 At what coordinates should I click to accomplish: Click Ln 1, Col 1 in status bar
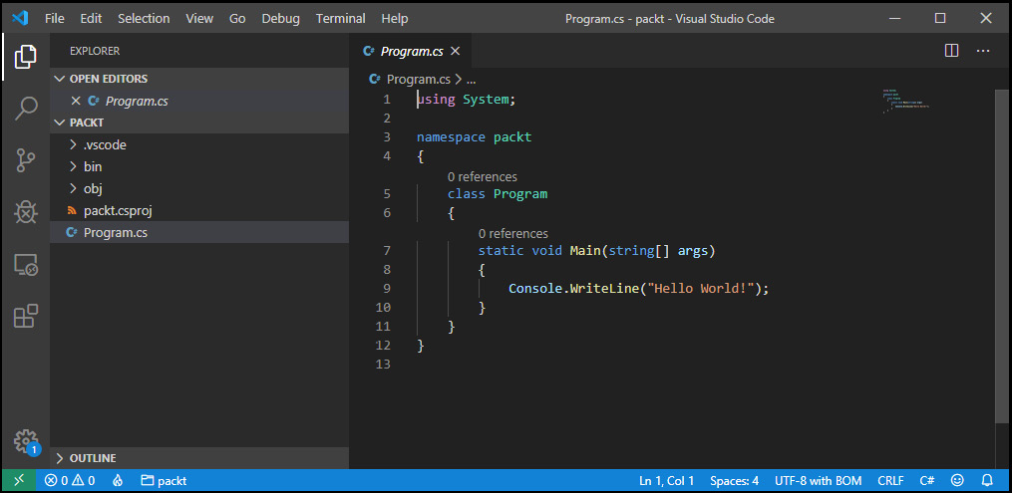(x=667, y=481)
